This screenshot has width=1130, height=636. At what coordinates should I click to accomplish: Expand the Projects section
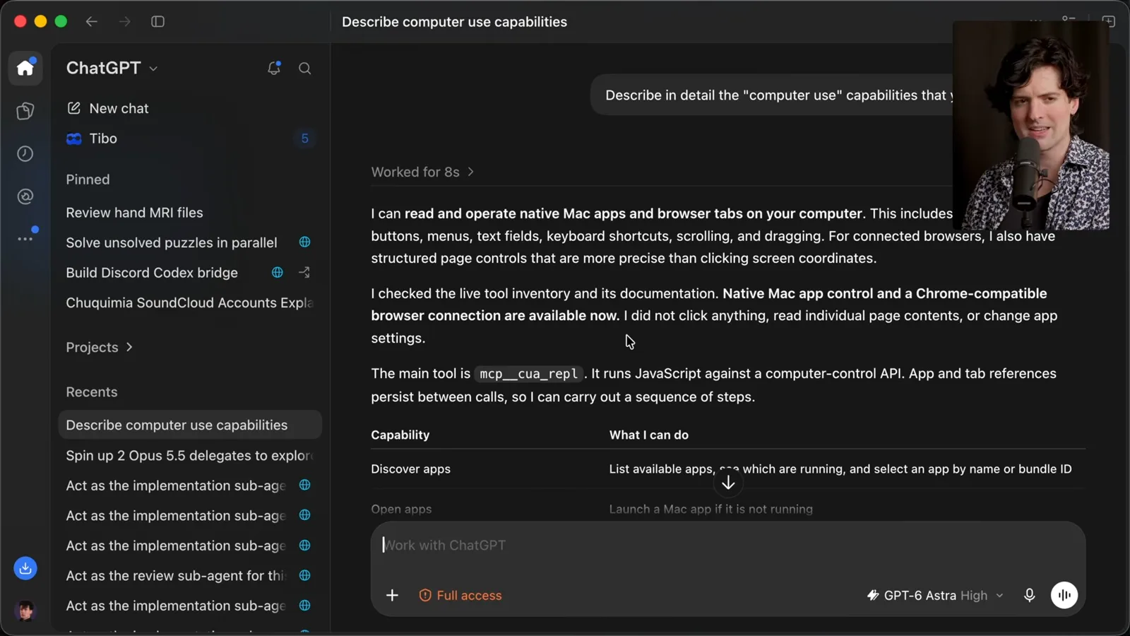point(99,347)
